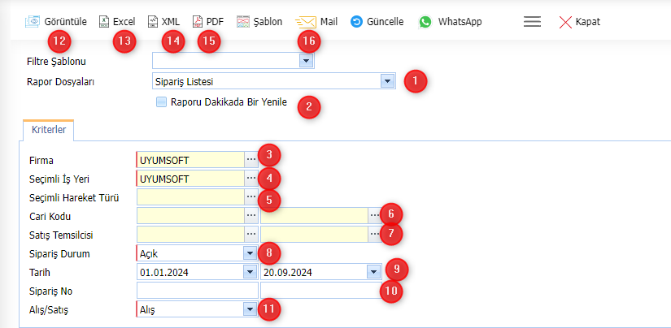
Task: Open the end date 20.09.2024 picker arrow
Action: tap(373, 272)
